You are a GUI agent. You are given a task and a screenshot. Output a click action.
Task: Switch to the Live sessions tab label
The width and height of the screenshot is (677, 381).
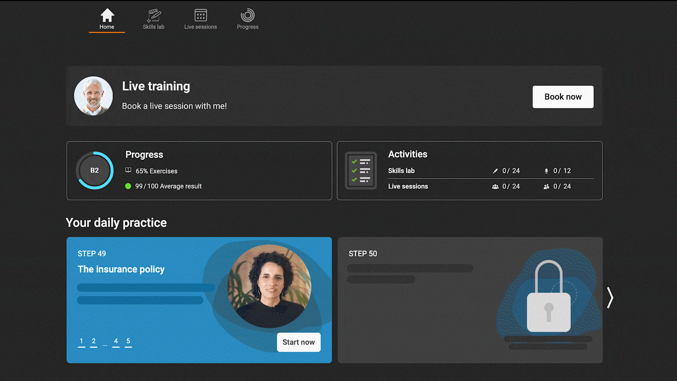[x=201, y=27]
